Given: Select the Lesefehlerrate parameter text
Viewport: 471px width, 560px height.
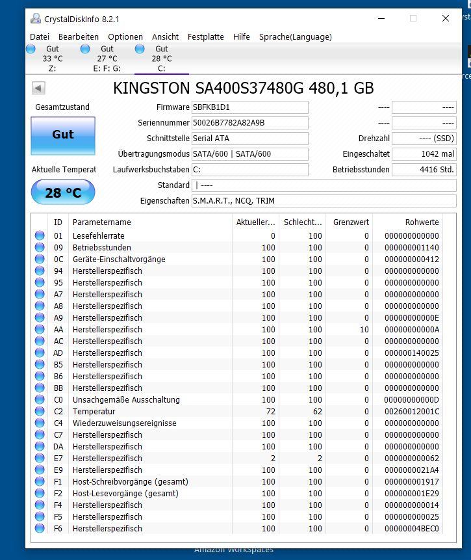Looking at the screenshot, I should pyautogui.click(x=99, y=235).
